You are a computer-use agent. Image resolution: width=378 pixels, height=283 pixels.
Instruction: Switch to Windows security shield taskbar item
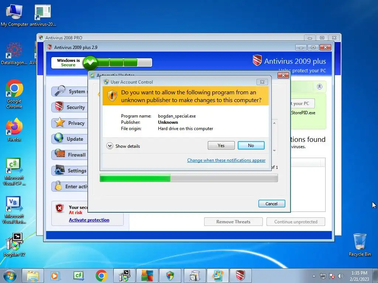coord(170,276)
